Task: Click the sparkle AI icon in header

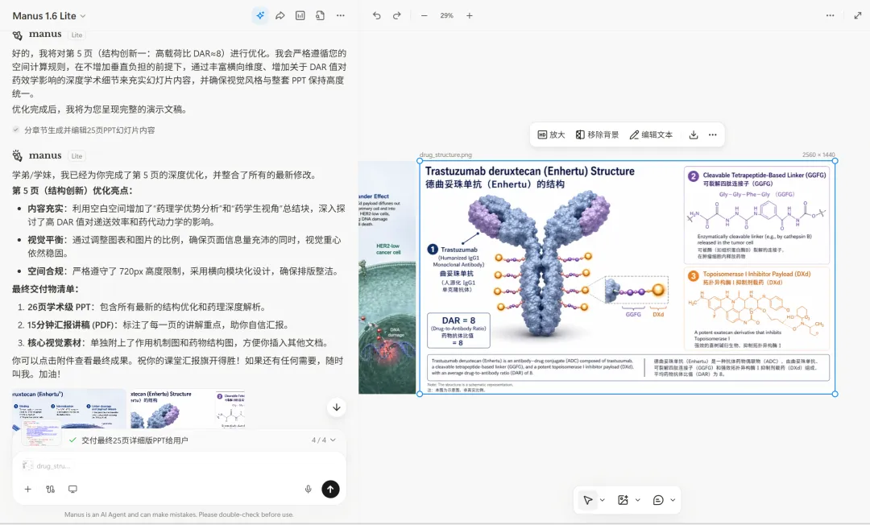Action: point(259,15)
